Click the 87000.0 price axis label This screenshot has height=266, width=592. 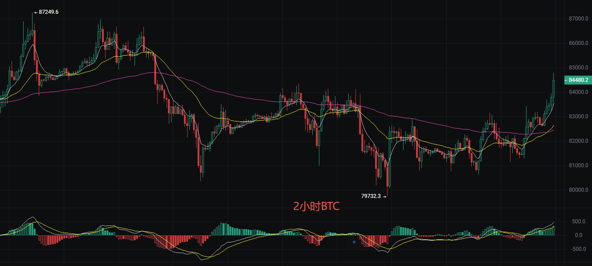click(579, 19)
